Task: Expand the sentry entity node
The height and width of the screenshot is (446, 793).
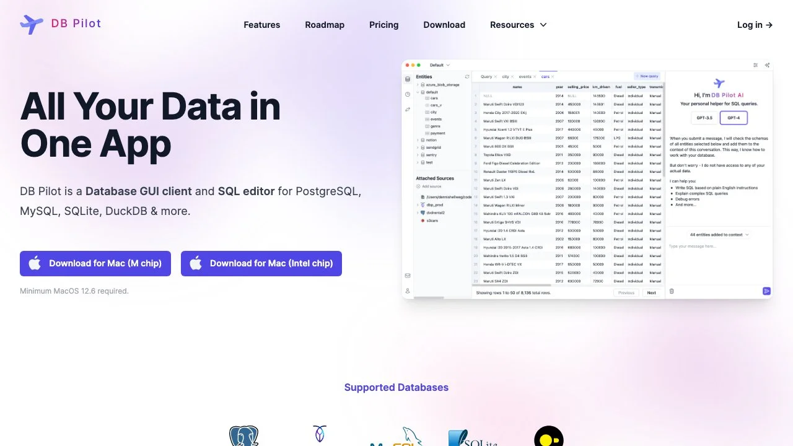Action: pos(418,155)
